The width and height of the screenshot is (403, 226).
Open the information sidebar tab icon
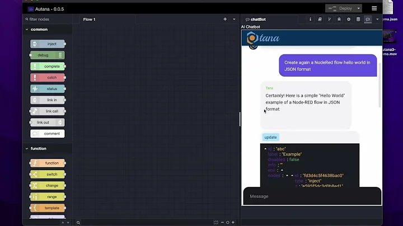click(310, 19)
